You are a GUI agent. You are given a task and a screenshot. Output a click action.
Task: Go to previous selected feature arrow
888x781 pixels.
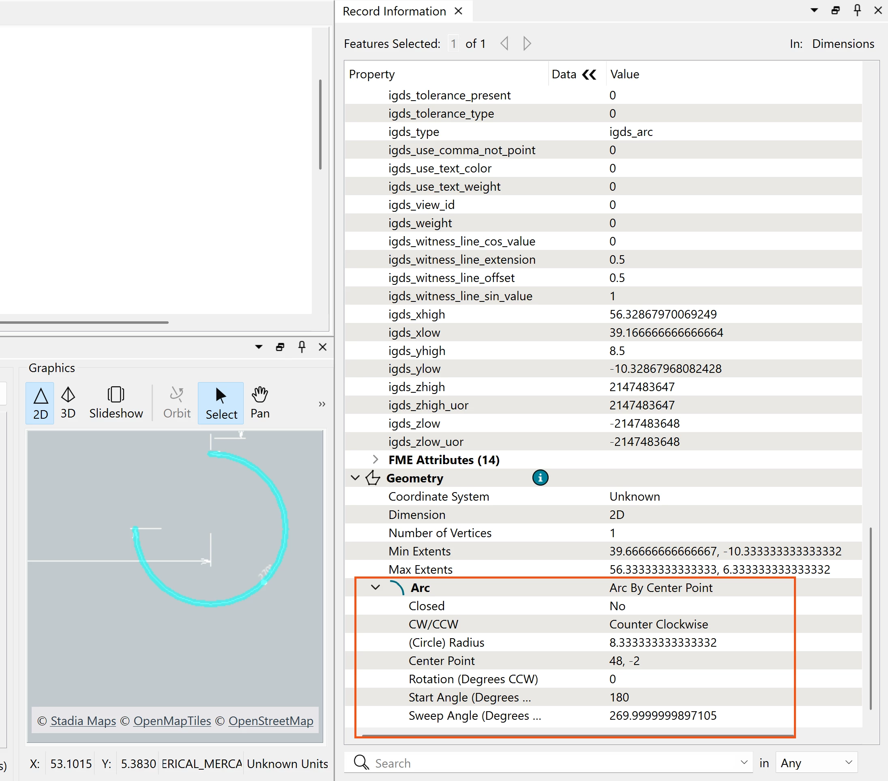pyautogui.click(x=504, y=43)
